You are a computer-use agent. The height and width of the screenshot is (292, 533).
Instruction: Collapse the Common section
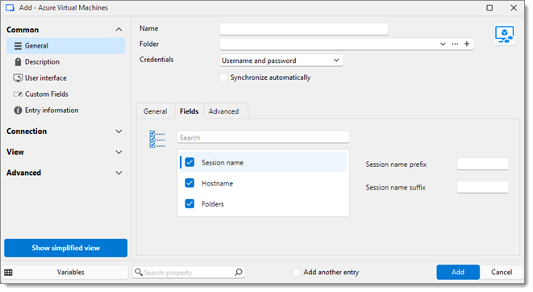pyautogui.click(x=119, y=30)
